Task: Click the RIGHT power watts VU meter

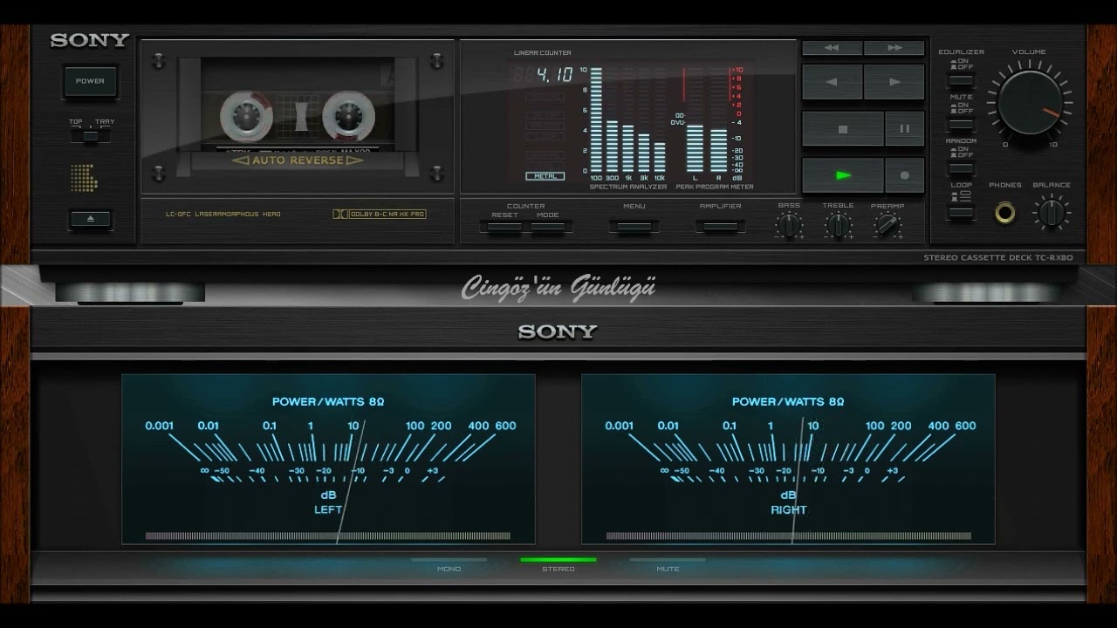Action: [788, 459]
